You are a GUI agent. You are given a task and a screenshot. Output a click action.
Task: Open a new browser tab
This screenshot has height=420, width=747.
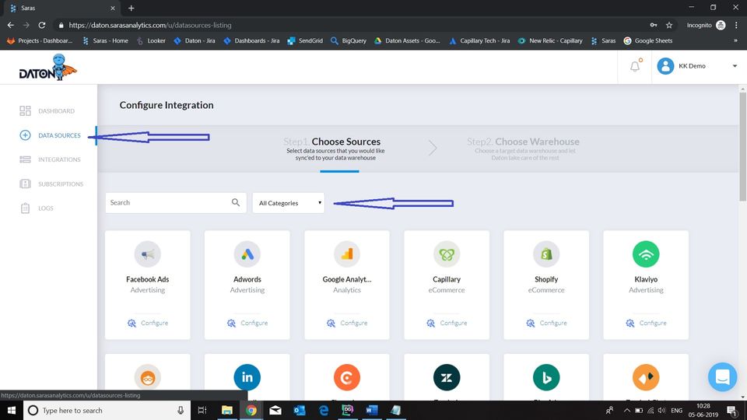[131, 8]
